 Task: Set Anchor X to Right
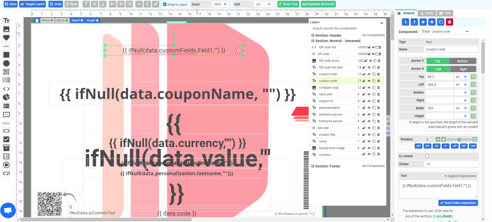pos(463,69)
